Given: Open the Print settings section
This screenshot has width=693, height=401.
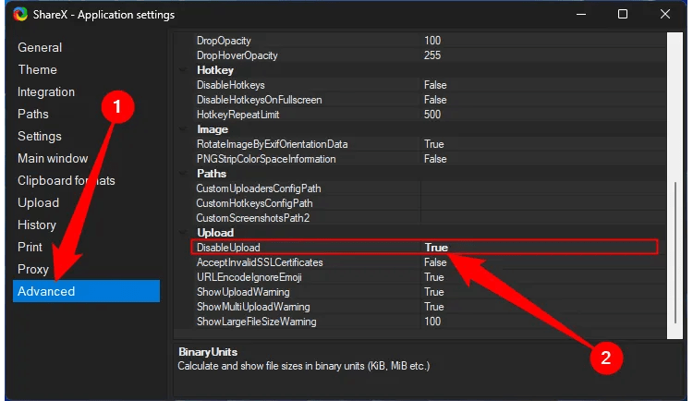Looking at the screenshot, I should point(30,247).
